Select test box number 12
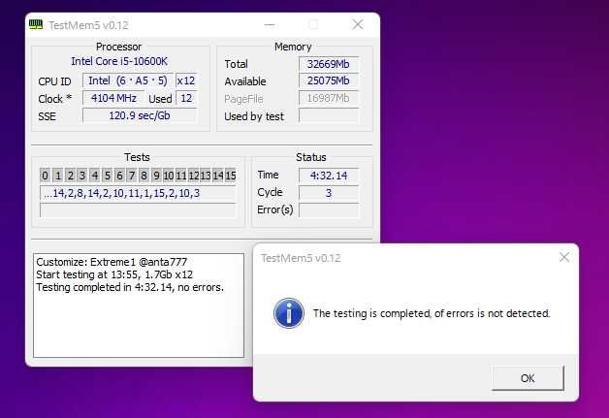The image size is (609, 418). tap(193, 176)
